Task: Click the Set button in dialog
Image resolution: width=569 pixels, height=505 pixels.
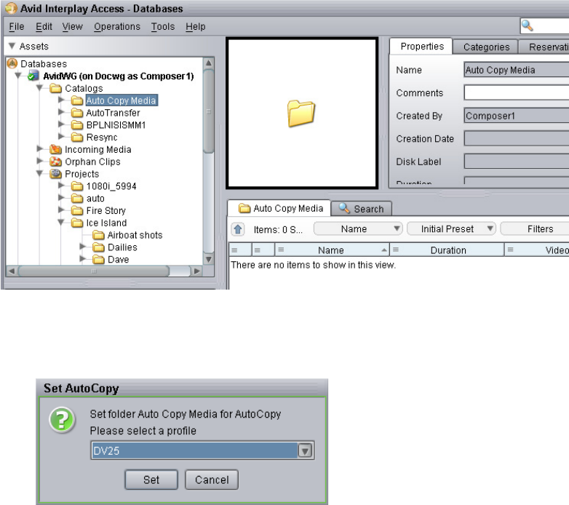Action: 151,480
